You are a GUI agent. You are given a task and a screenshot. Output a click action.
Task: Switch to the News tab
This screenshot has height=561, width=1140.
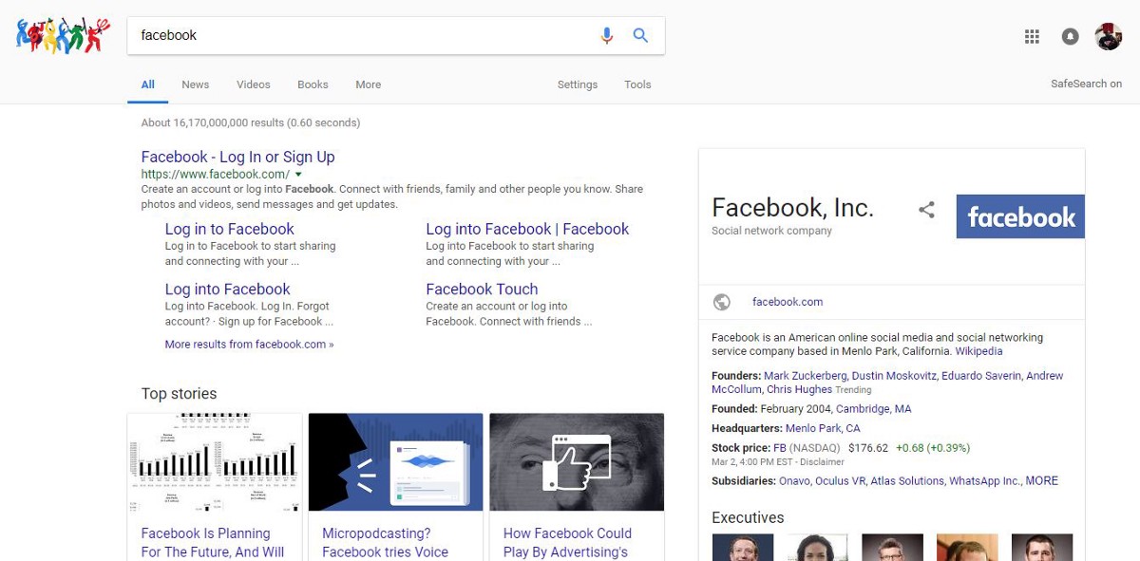click(196, 84)
